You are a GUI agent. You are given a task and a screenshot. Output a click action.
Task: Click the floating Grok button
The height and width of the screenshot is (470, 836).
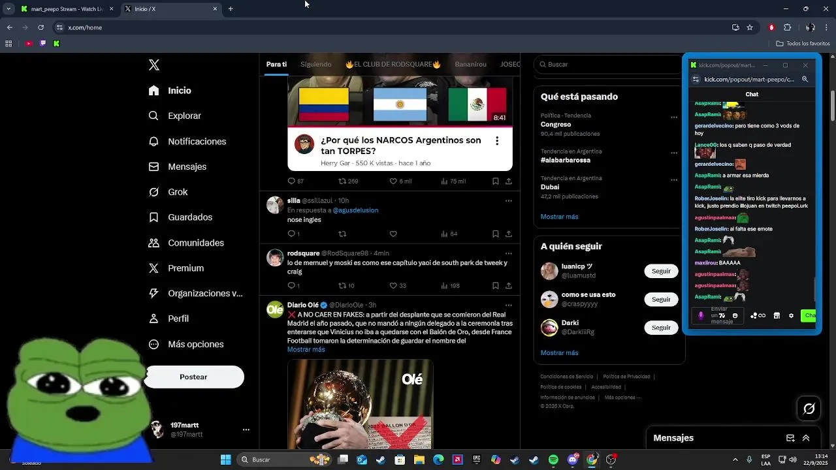click(809, 409)
